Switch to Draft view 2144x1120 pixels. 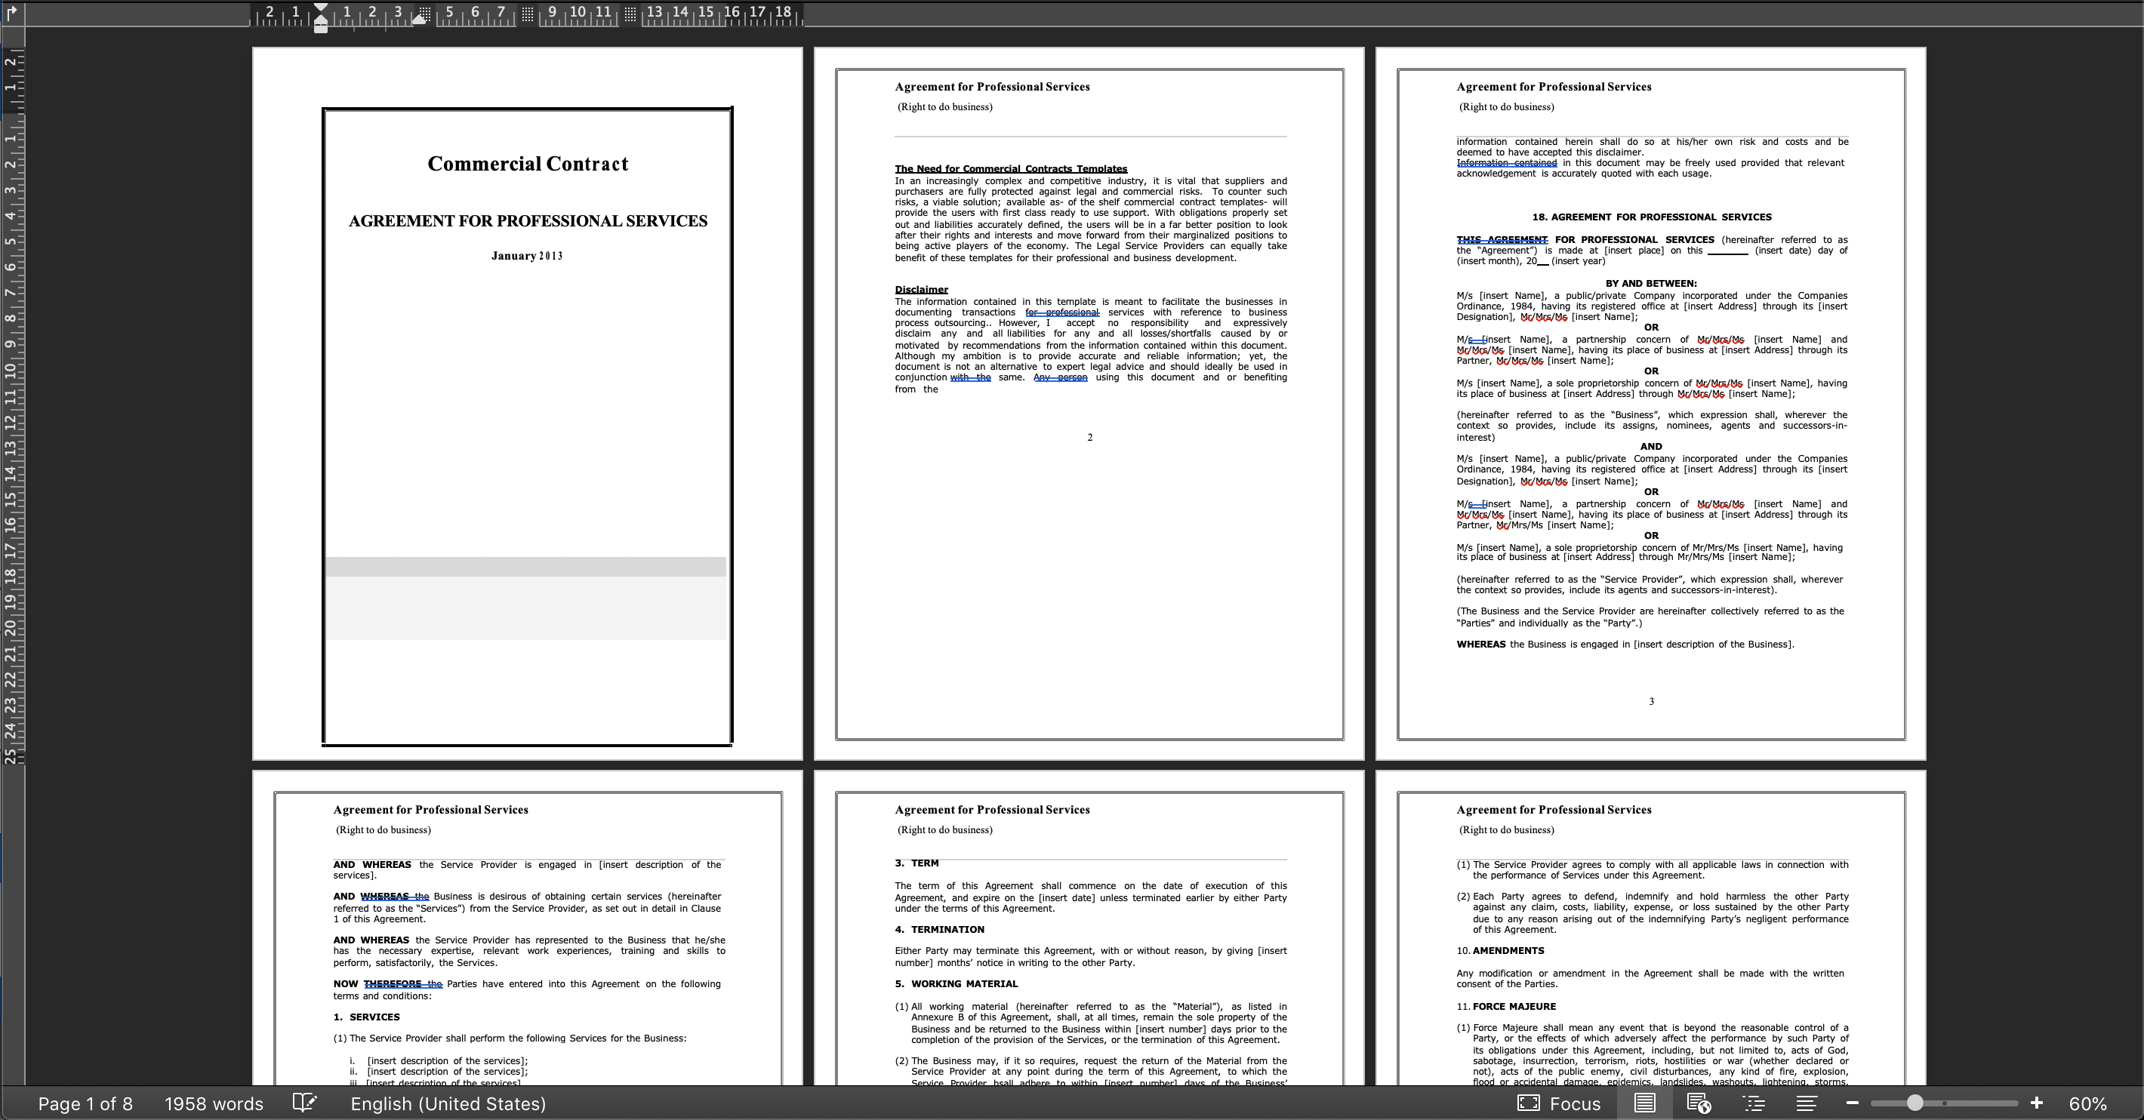[x=1806, y=1103]
